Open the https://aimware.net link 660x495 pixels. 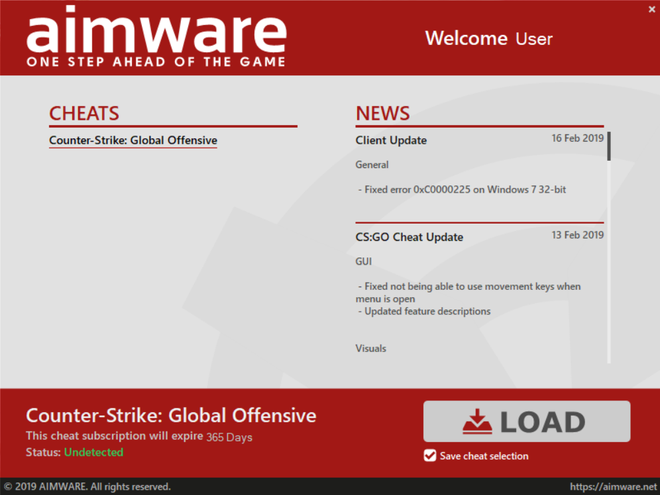coord(613,486)
